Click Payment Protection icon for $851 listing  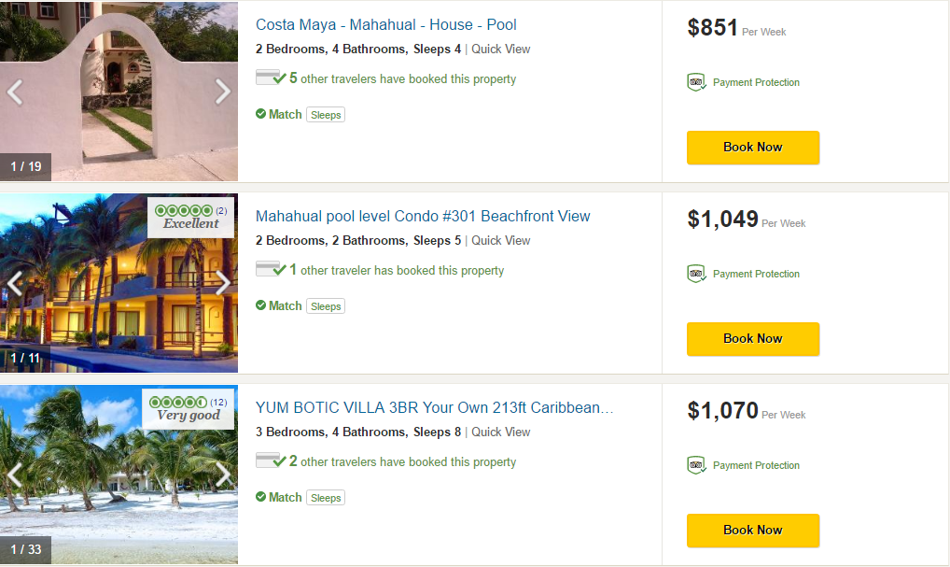695,82
